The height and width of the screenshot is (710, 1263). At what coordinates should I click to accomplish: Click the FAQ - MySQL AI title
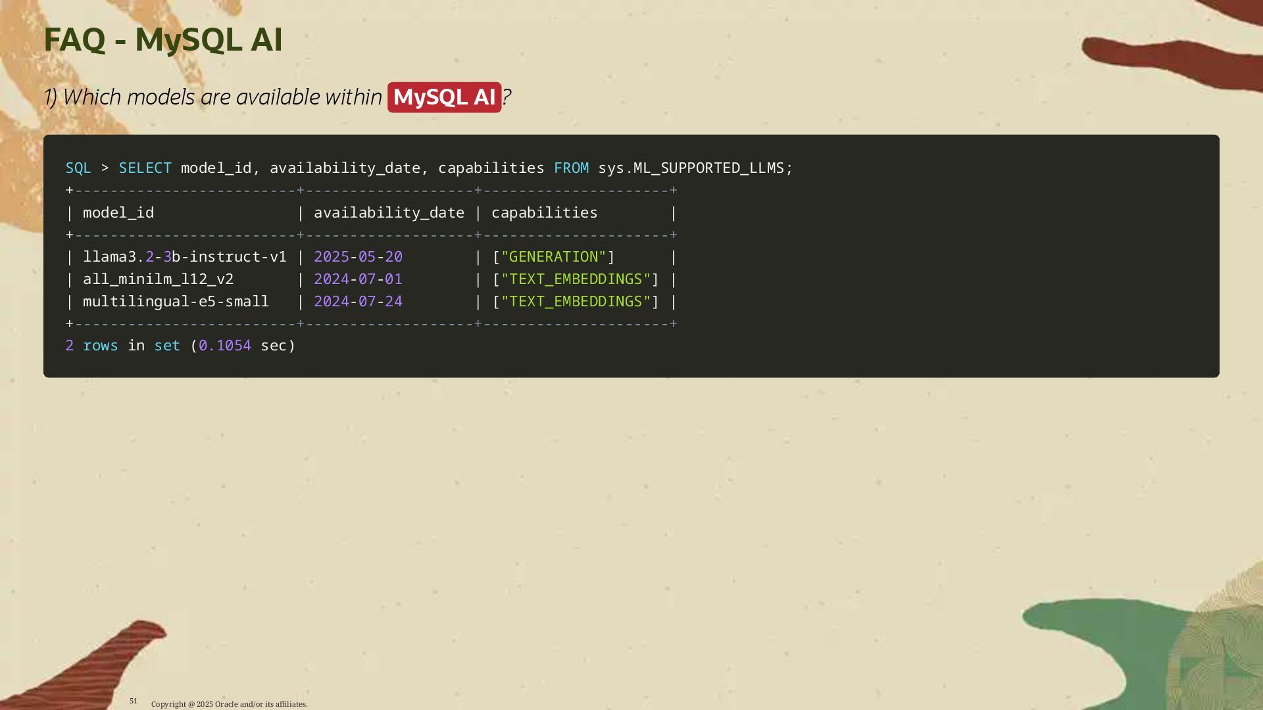click(162, 39)
